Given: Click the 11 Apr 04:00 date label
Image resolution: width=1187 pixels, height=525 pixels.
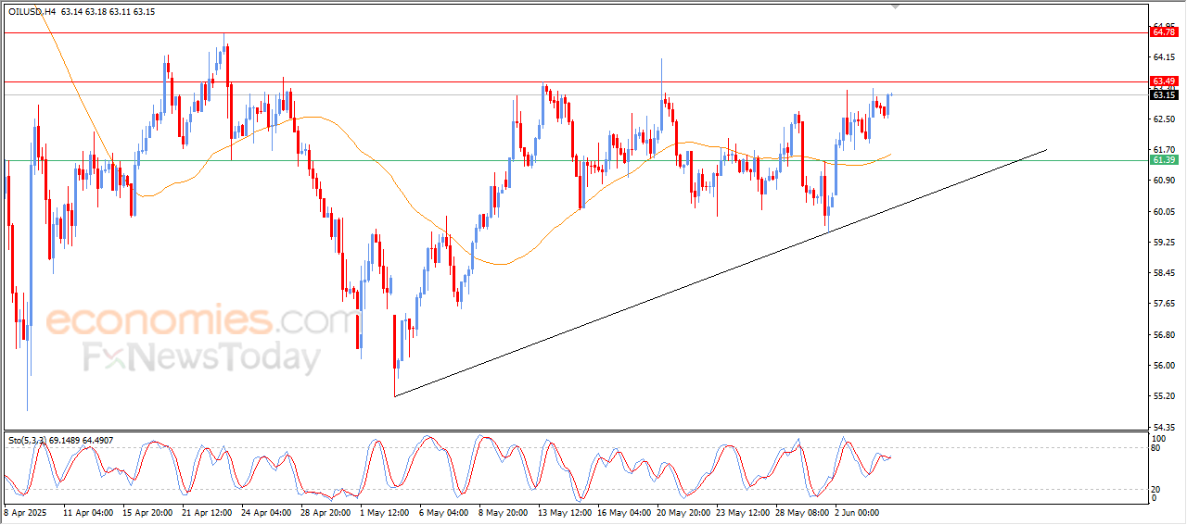Looking at the screenshot, I should 88,511.
